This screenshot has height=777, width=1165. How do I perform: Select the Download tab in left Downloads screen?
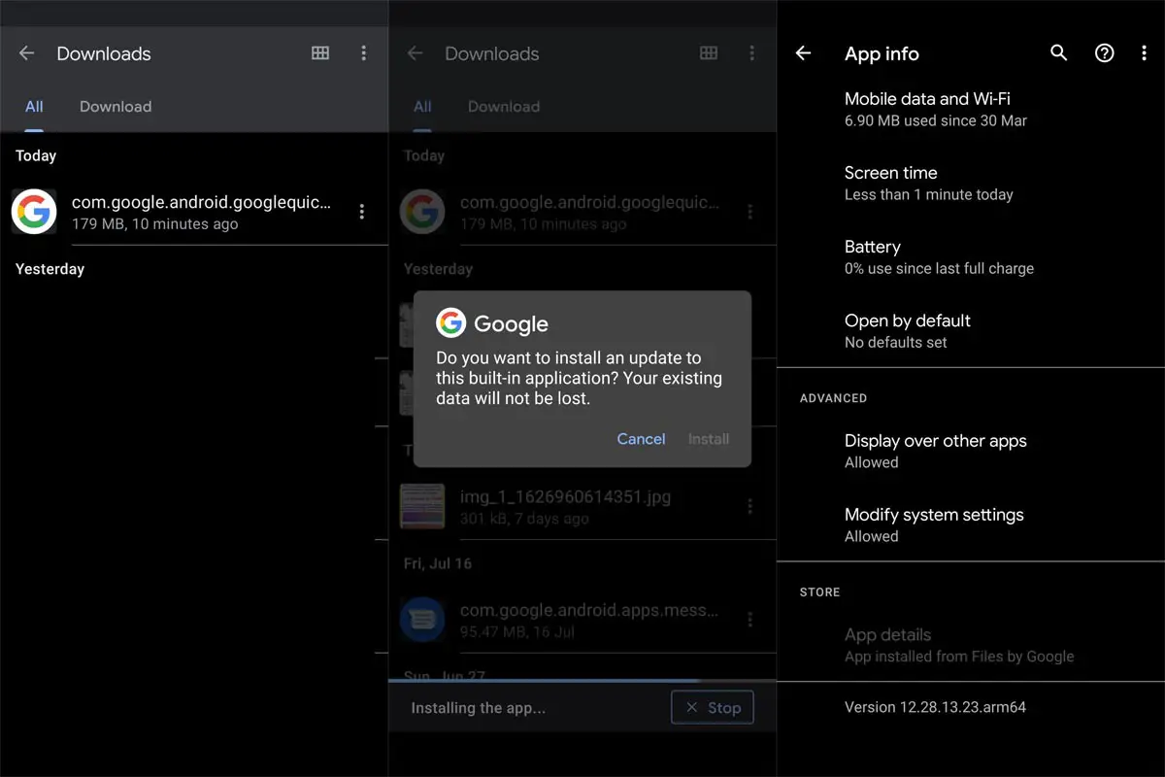116,107
